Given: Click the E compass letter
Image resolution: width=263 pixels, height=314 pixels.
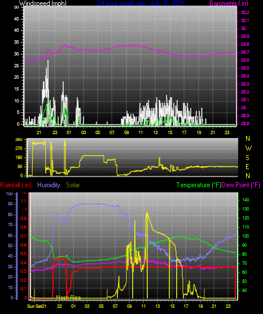Looking at the screenshot, I should tap(247, 167).
